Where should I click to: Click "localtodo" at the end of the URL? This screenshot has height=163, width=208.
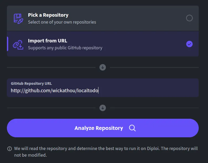click(88, 91)
